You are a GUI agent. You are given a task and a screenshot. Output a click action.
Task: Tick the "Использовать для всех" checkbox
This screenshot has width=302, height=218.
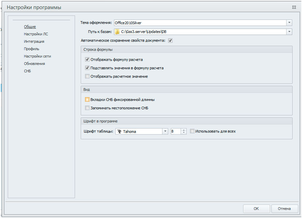click(x=192, y=131)
